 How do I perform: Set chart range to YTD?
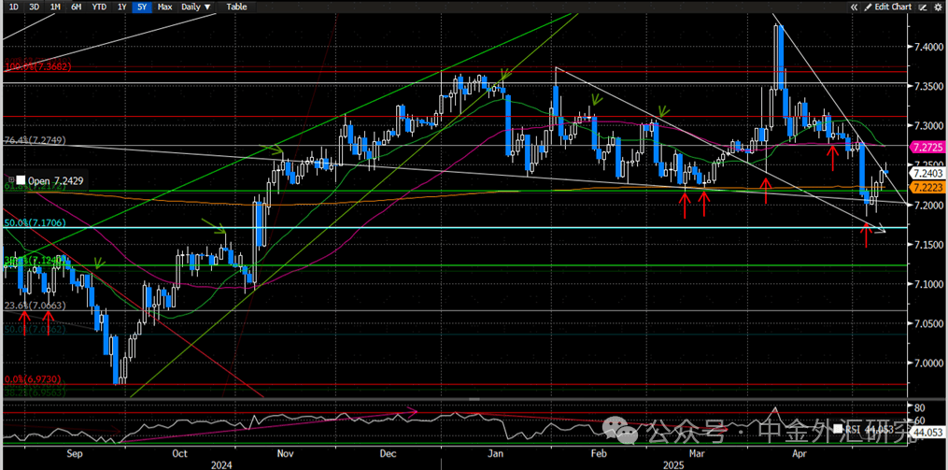pyautogui.click(x=97, y=7)
